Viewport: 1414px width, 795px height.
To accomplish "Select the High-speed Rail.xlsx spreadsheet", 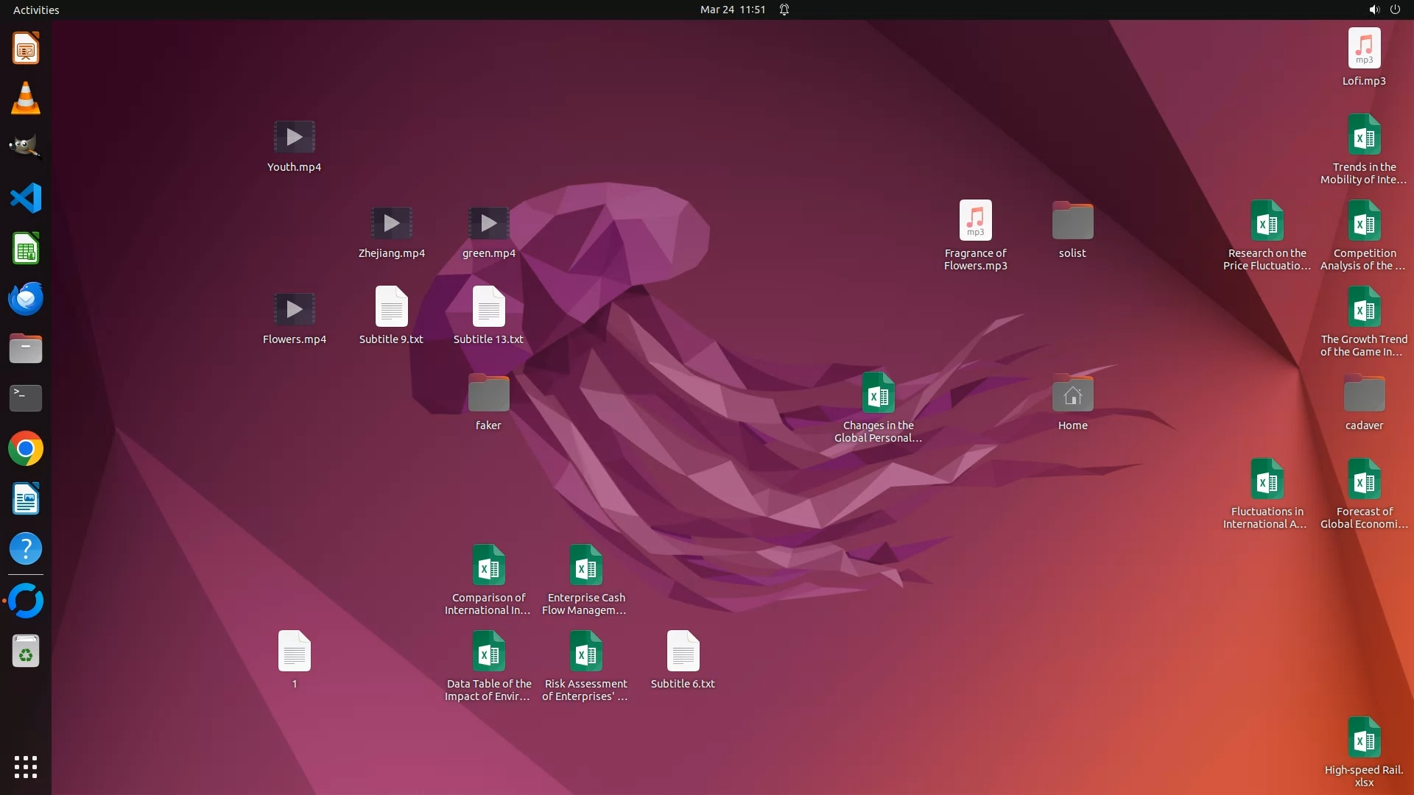I will coord(1364,738).
